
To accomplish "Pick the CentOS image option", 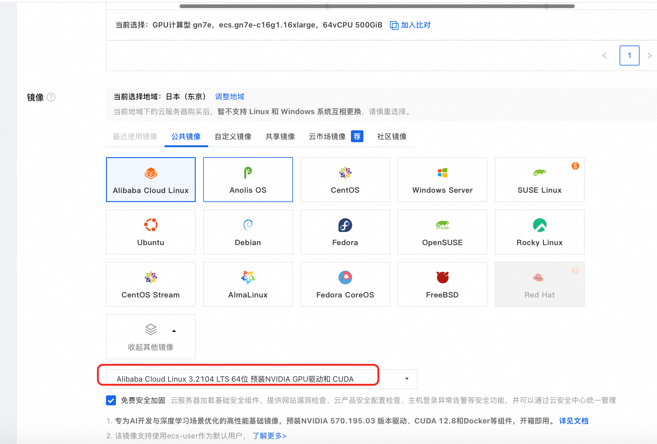I will pos(345,180).
